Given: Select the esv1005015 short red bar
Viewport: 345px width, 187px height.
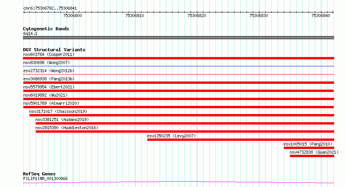Looking at the screenshot, I should pyautogui.click(x=309, y=148).
